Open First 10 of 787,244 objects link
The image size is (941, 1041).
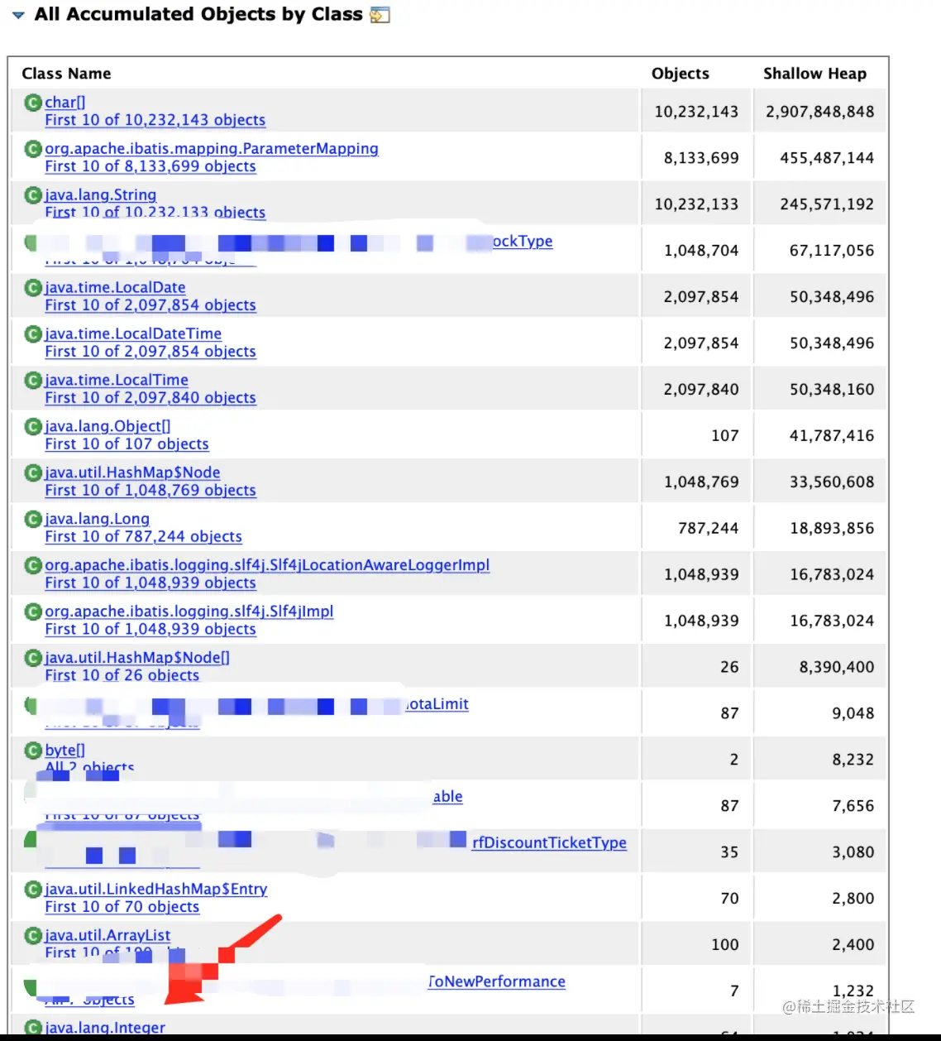pyautogui.click(x=143, y=537)
